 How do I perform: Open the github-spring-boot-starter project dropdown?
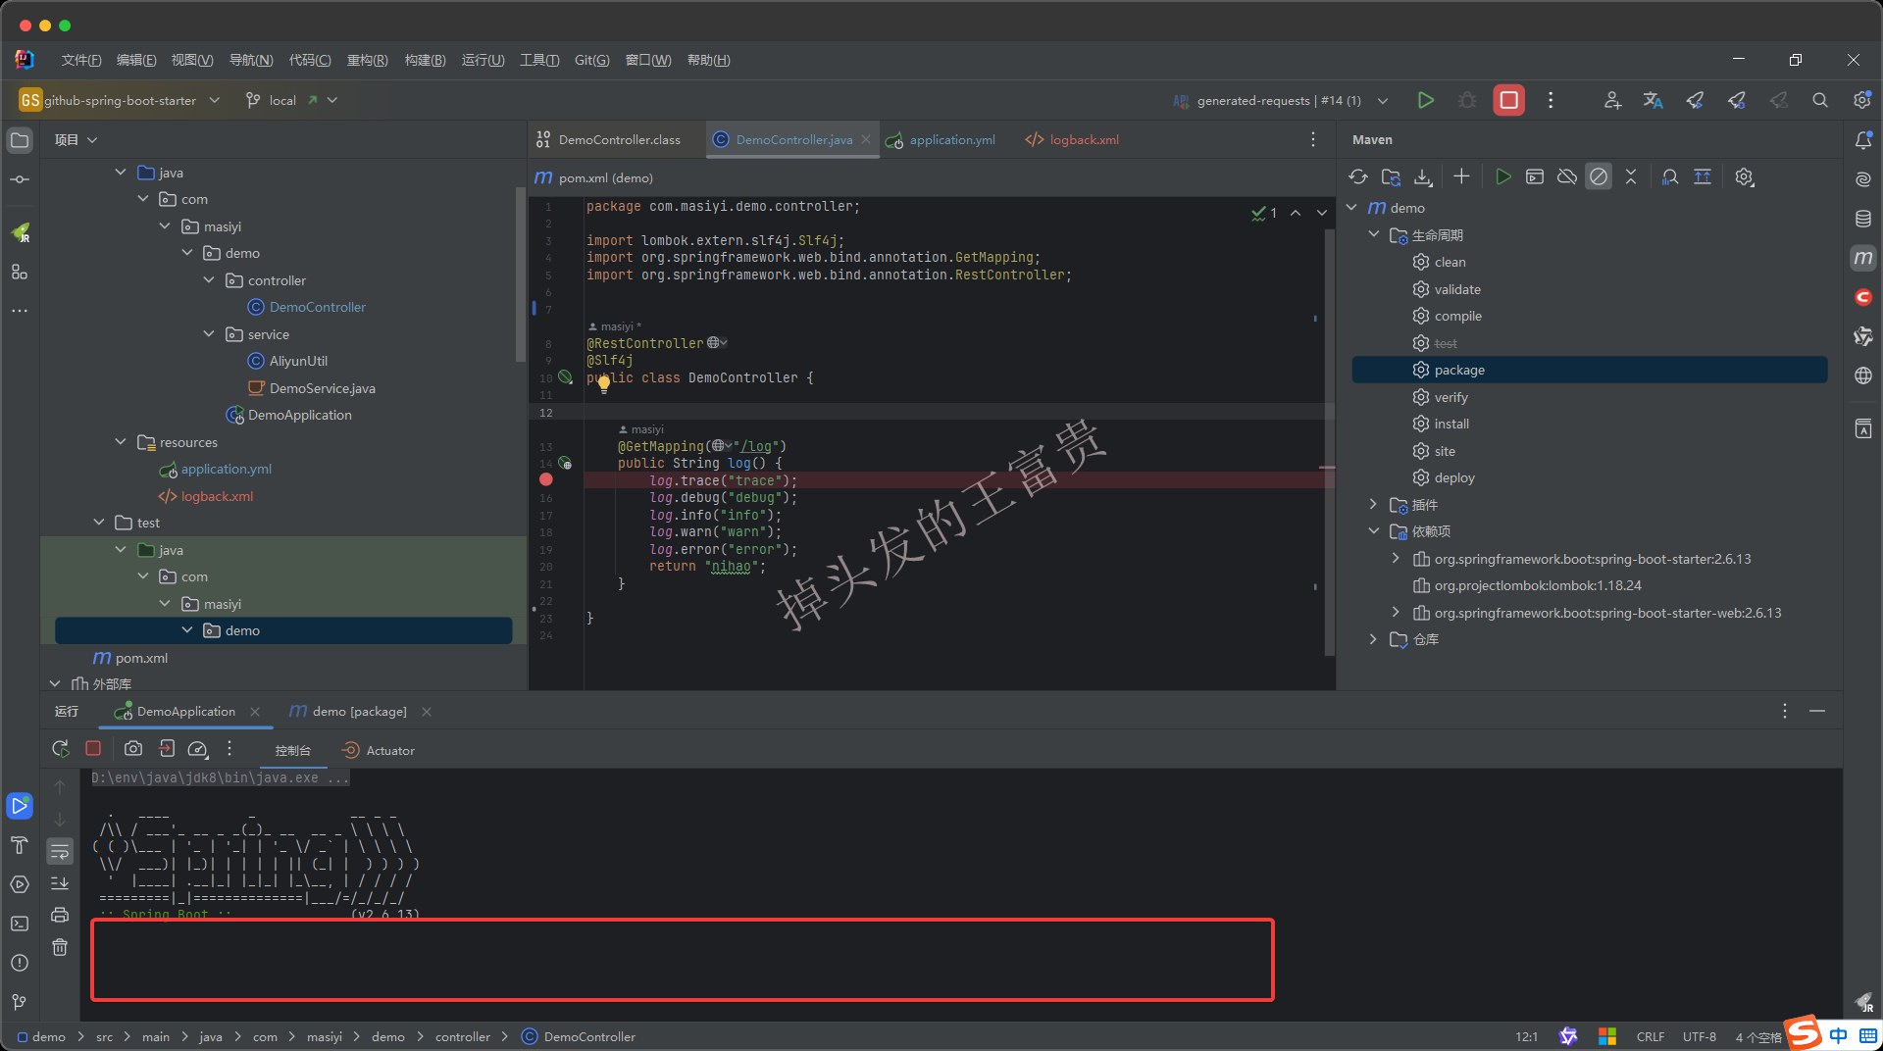click(x=119, y=100)
